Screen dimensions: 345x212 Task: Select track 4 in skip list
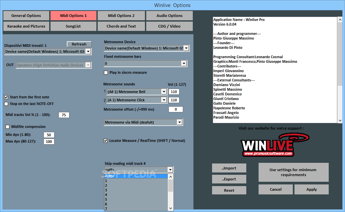click(136, 195)
